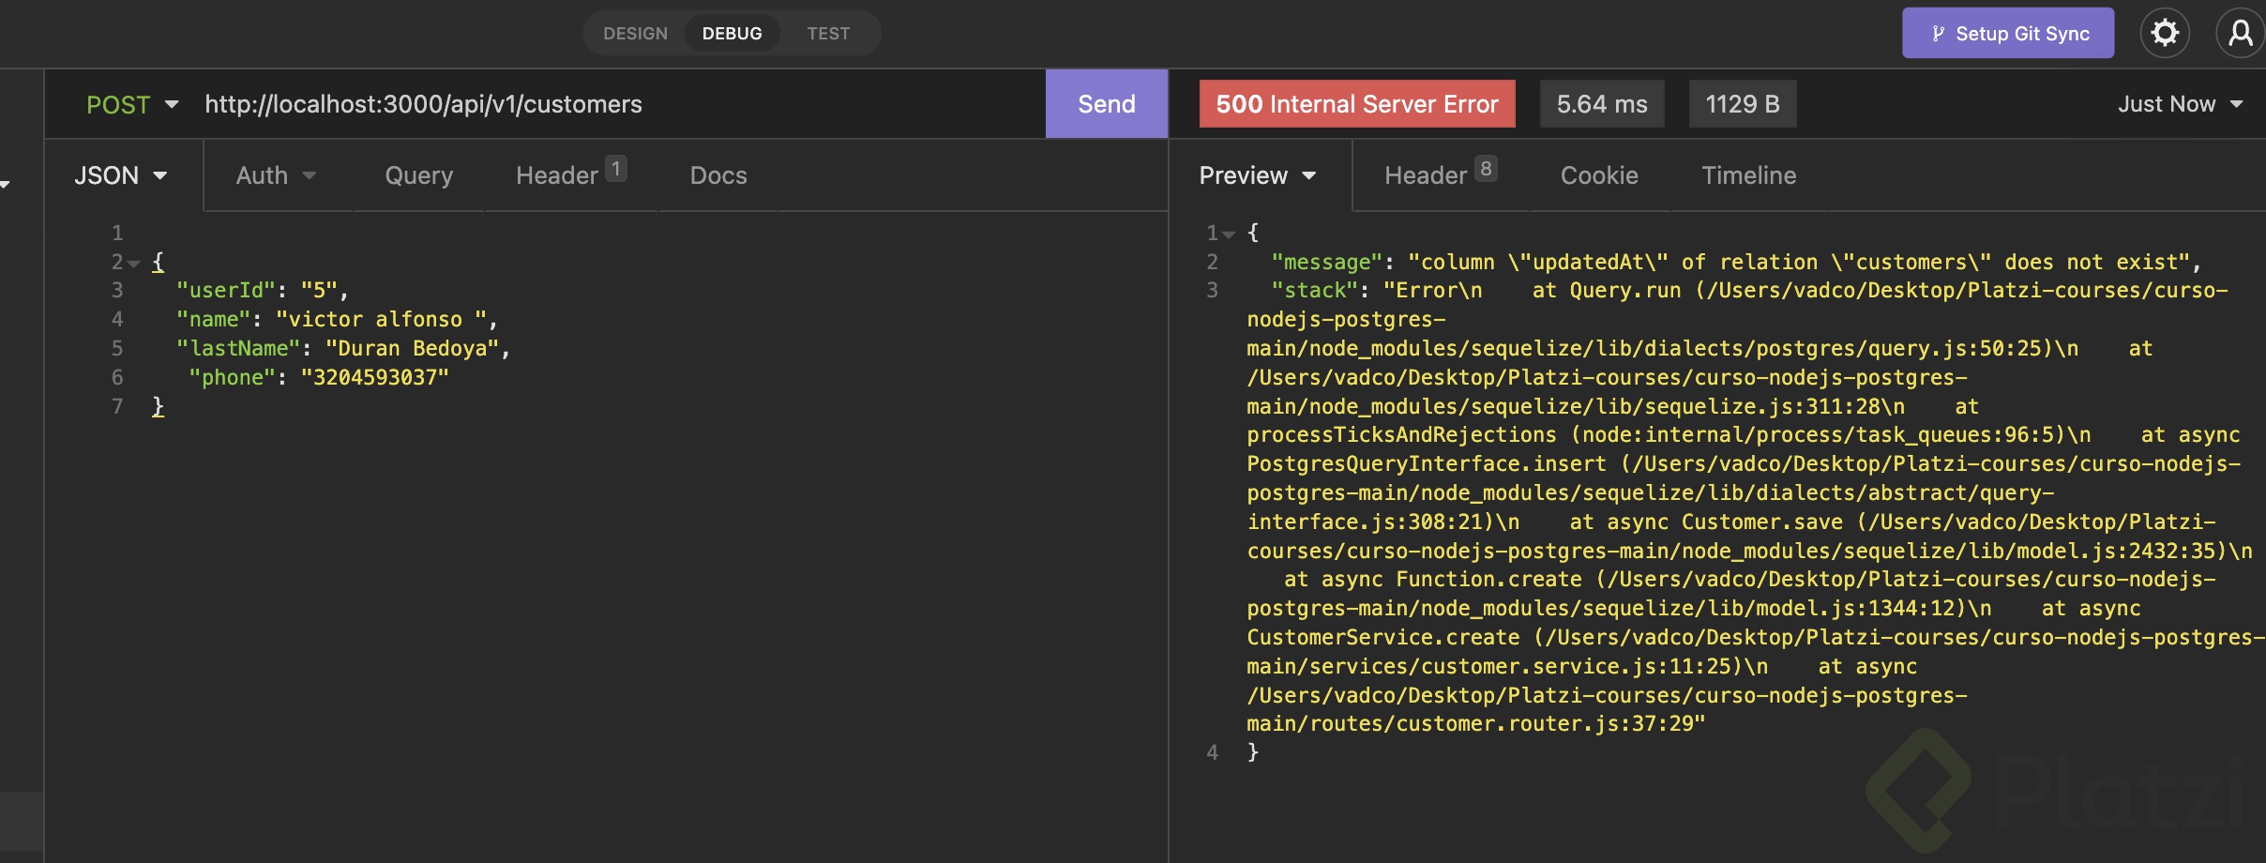Switch to the DESIGN mode
This screenshot has height=863, width=2266.
click(635, 34)
